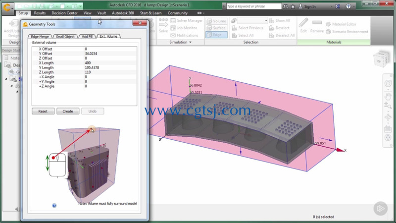
Task: Click the help icon in Geometry Tools
Action: coord(54,205)
